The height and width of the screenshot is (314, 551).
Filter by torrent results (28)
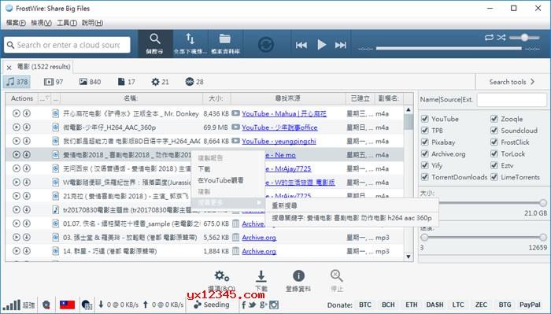pyautogui.click(x=194, y=82)
